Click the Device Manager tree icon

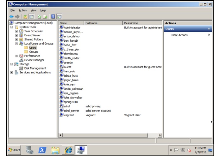(x=21, y=60)
